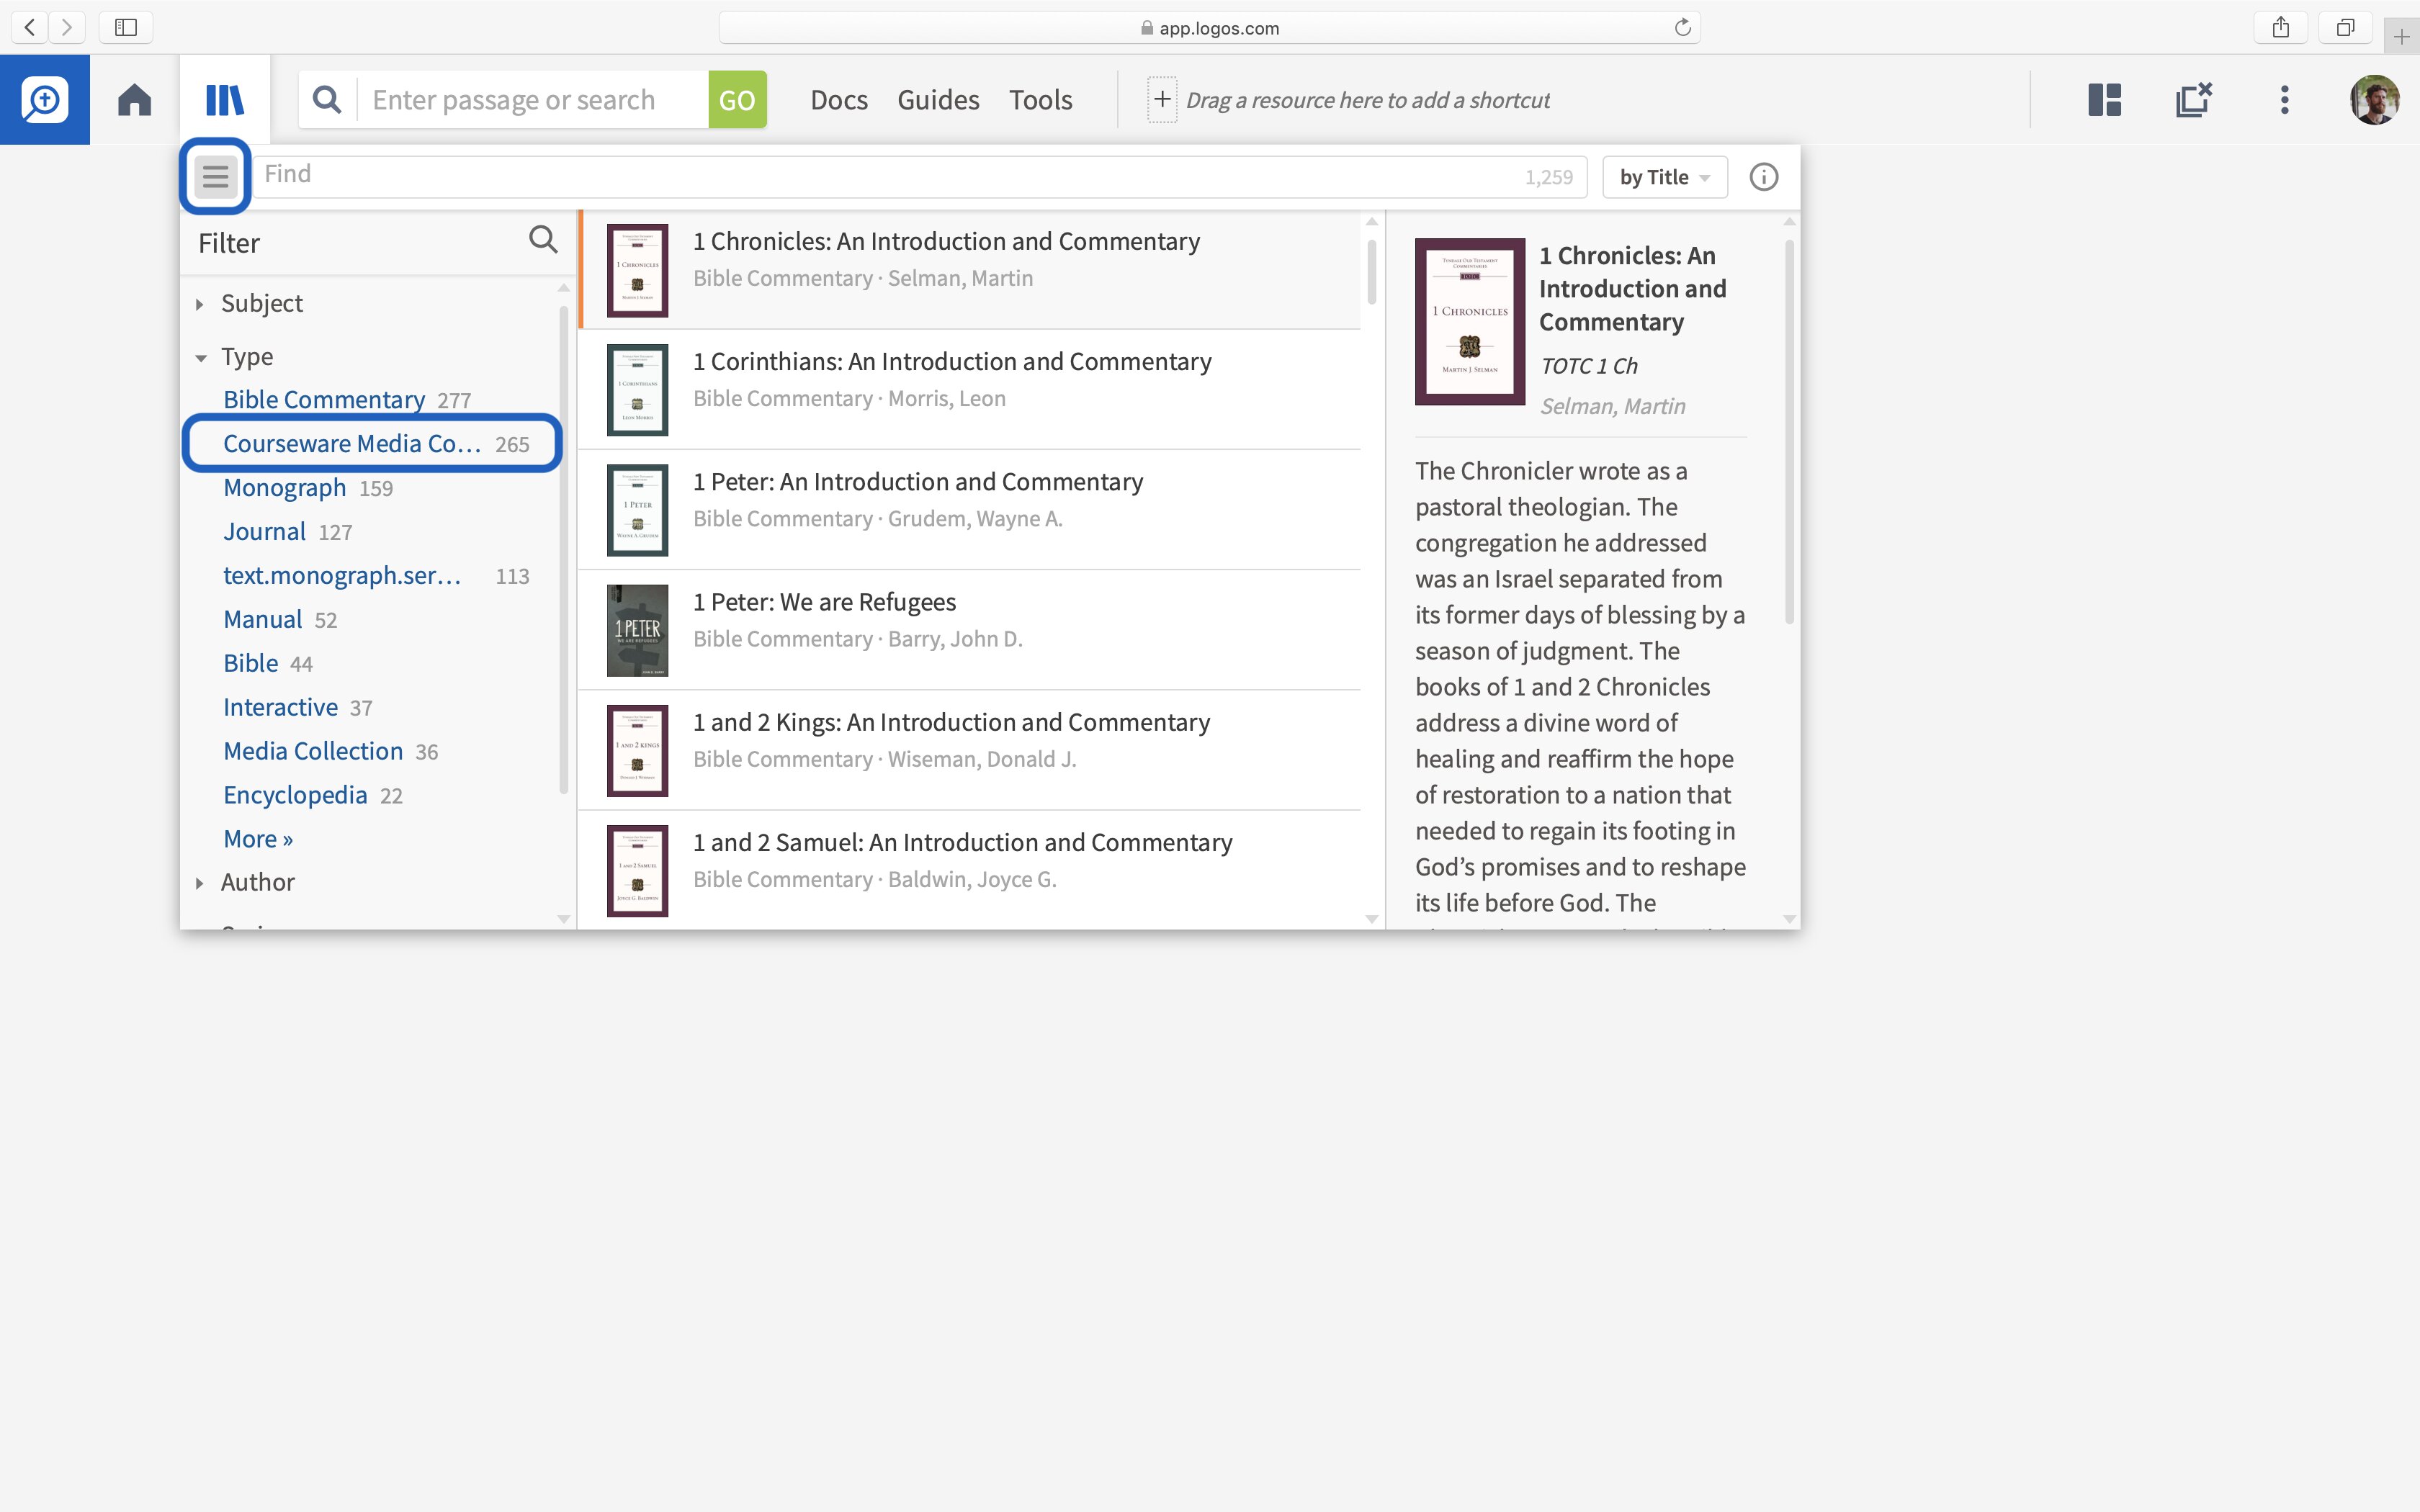The width and height of the screenshot is (2420, 1512).
Task: Filter by text.monograph.ser type
Action: click(x=342, y=576)
